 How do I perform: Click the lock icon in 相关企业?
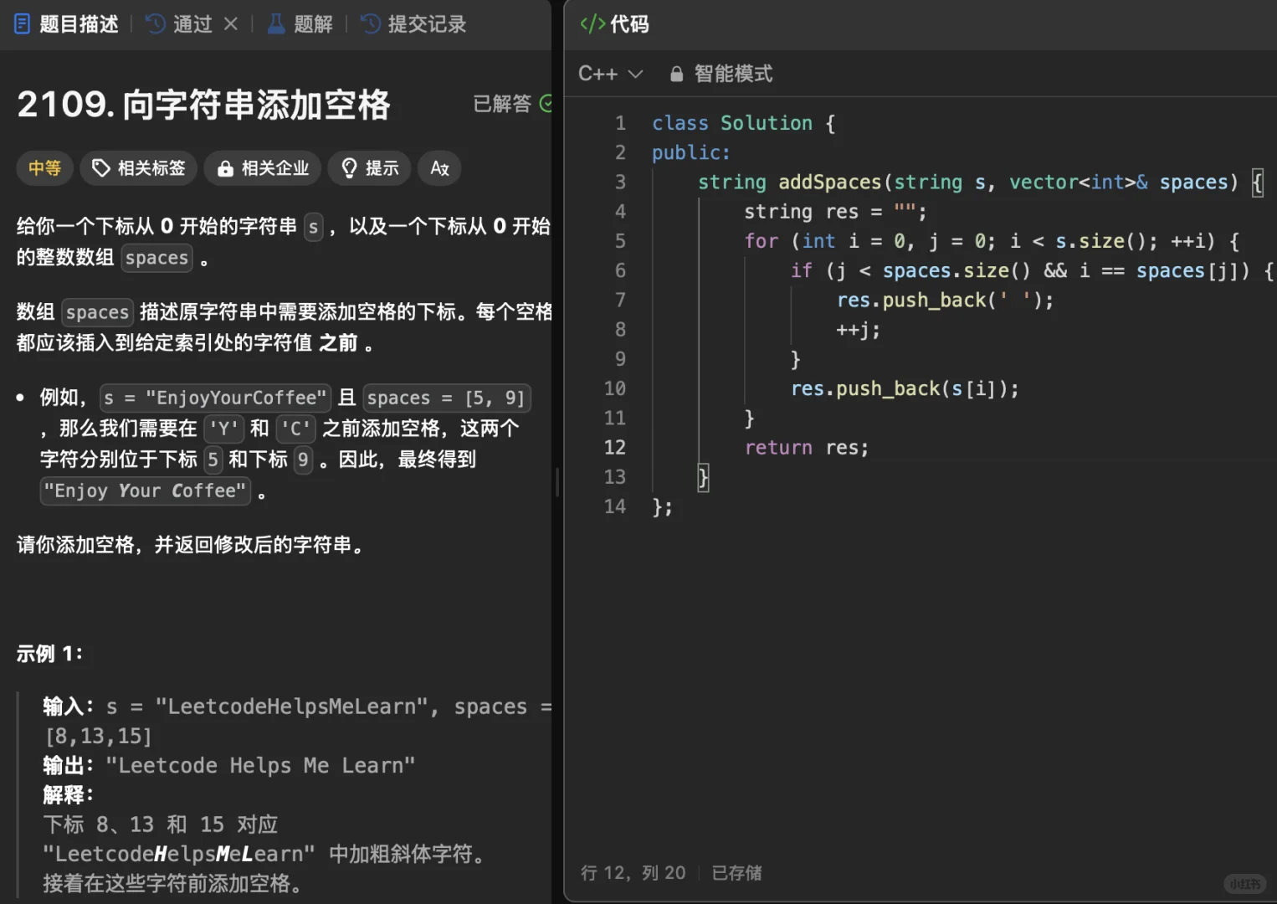[x=225, y=169]
